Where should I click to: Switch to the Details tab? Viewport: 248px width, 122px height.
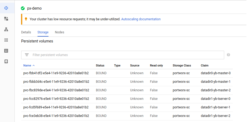tap(26, 32)
